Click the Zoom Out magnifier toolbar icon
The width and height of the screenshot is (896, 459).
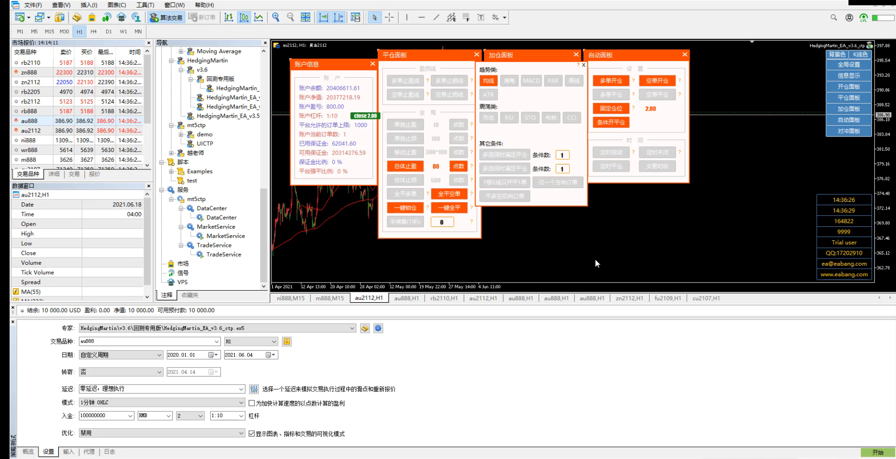pyautogui.click(x=291, y=18)
